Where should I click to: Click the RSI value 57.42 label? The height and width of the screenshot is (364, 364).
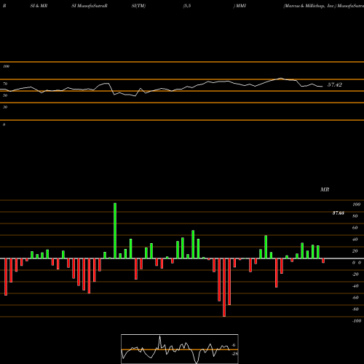click(x=335, y=84)
